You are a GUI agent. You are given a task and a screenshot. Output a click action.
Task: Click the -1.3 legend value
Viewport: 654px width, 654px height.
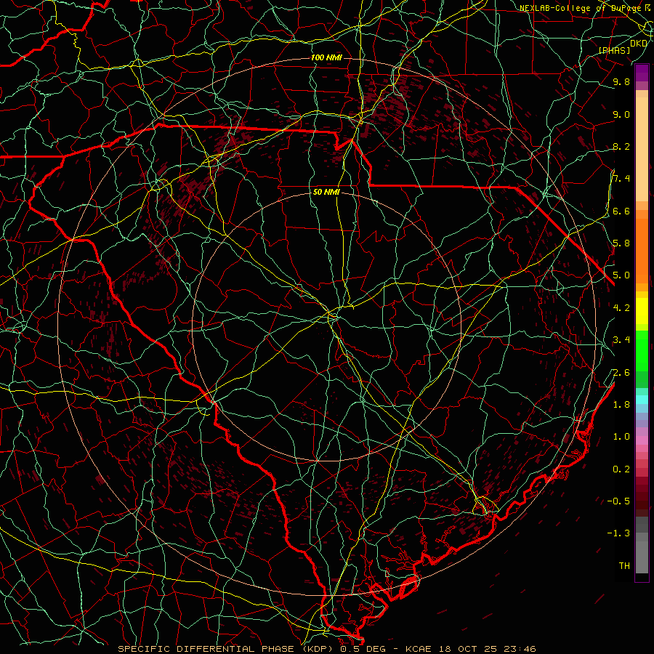(618, 533)
